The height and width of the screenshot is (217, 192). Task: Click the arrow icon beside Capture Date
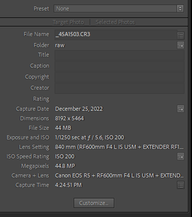point(180,109)
